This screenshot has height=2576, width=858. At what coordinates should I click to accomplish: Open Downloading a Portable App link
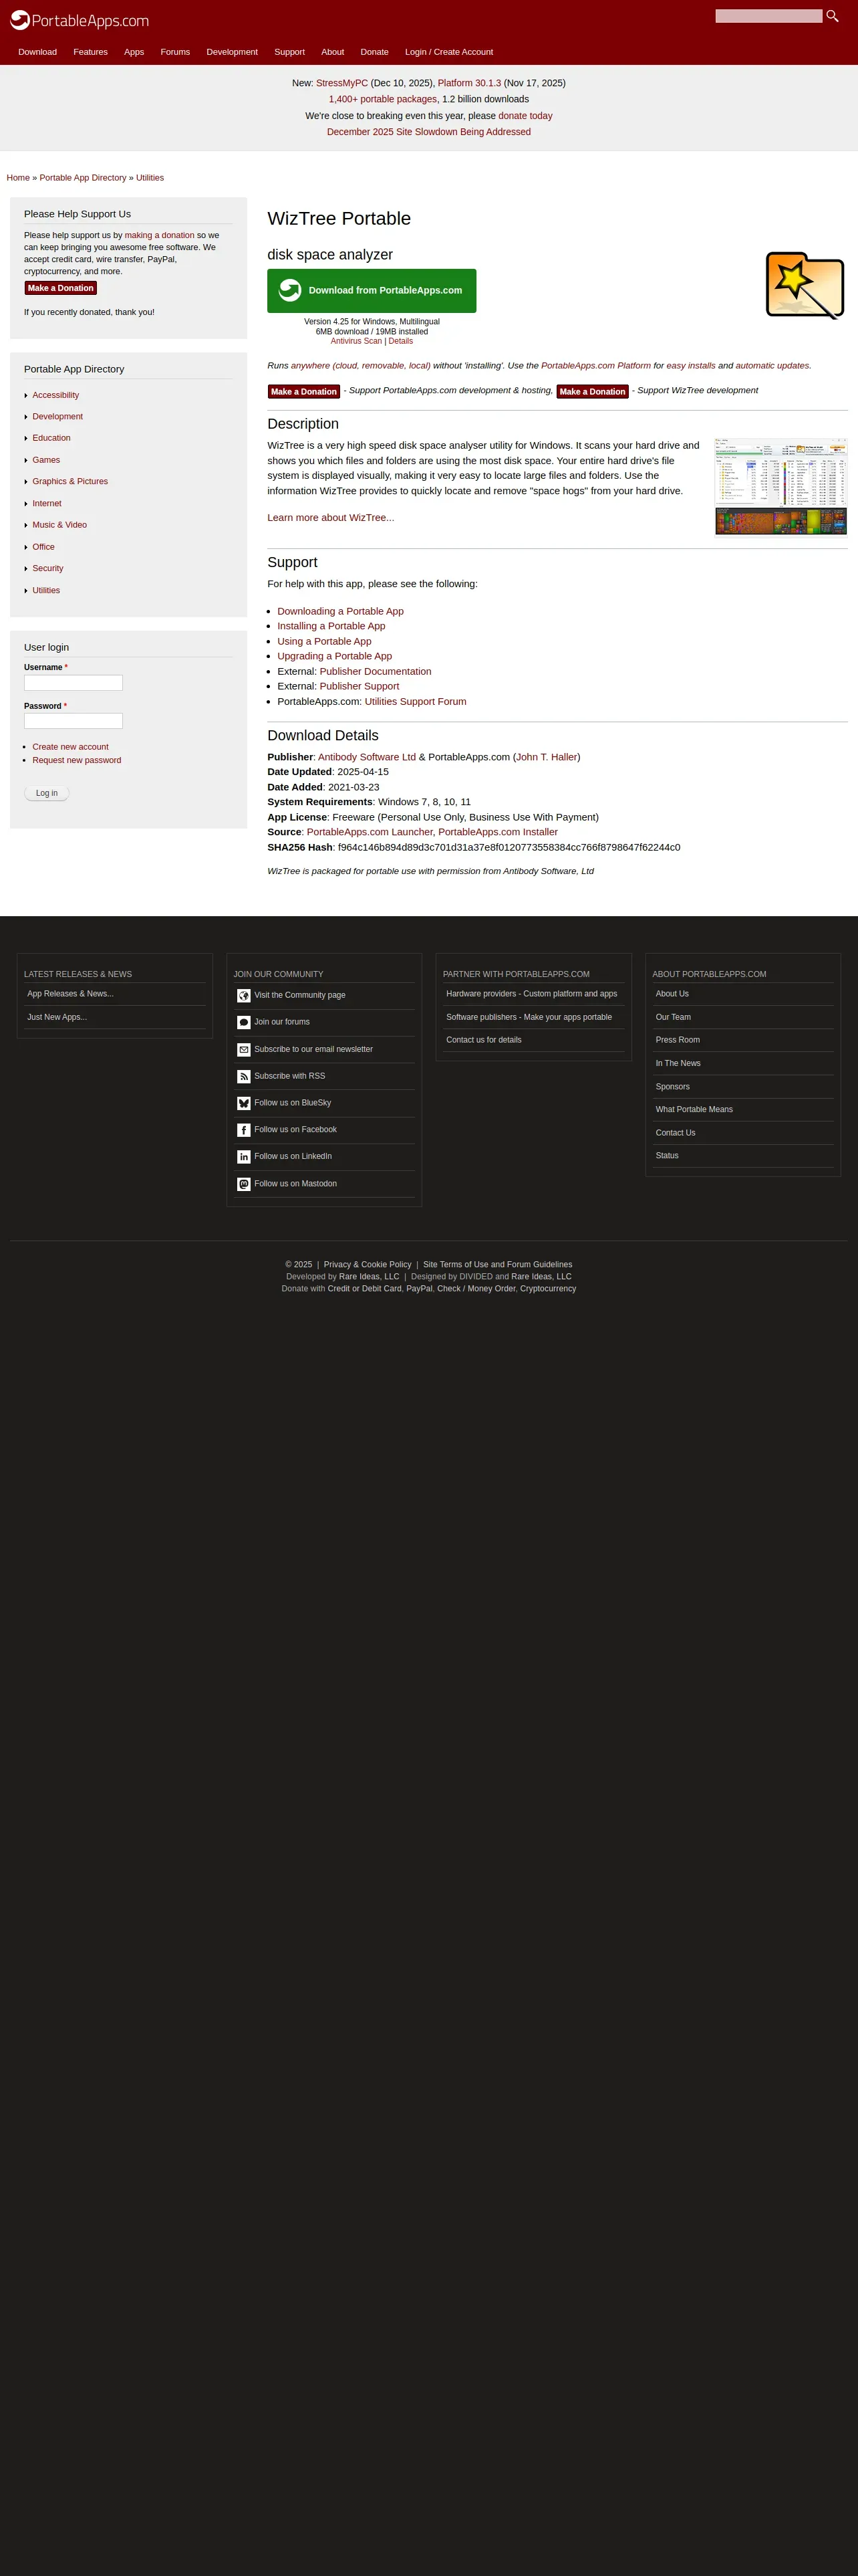click(341, 611)
